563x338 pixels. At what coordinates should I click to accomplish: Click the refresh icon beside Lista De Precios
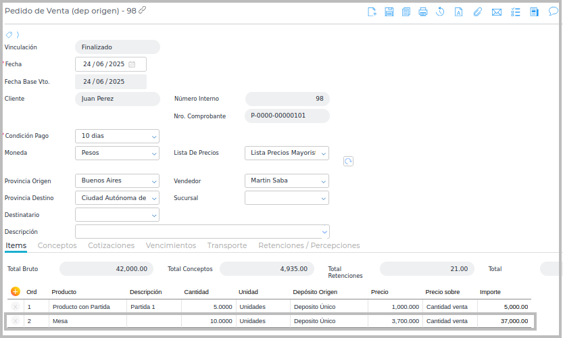pos(348,161)
